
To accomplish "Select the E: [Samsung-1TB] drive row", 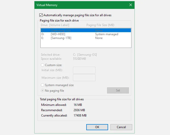I will click(x=86, y=38).
